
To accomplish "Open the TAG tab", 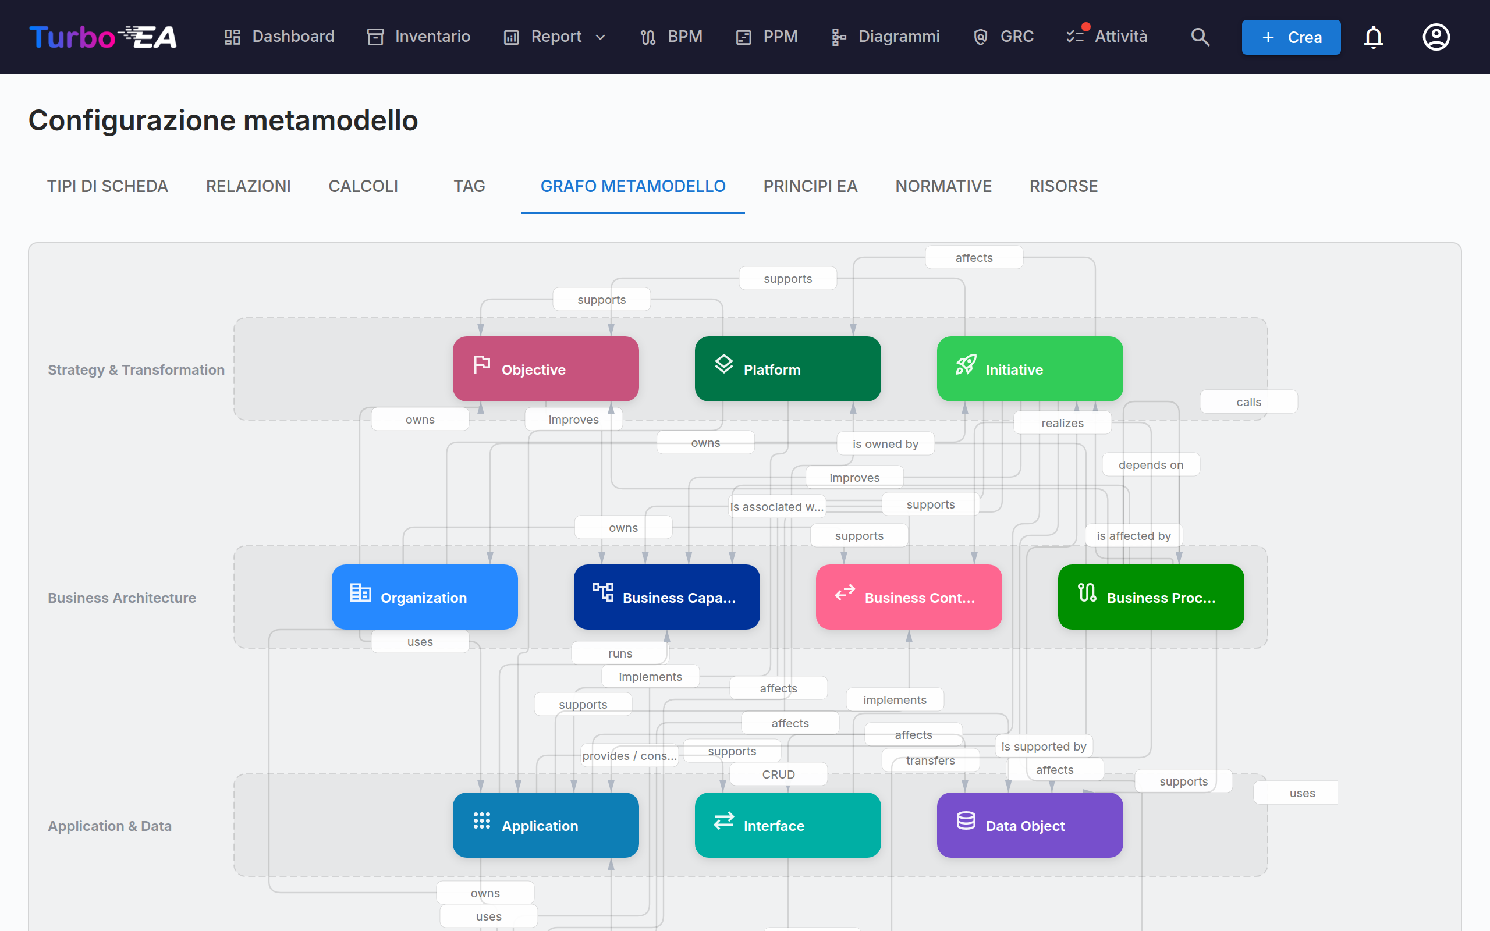I will 469,186.
